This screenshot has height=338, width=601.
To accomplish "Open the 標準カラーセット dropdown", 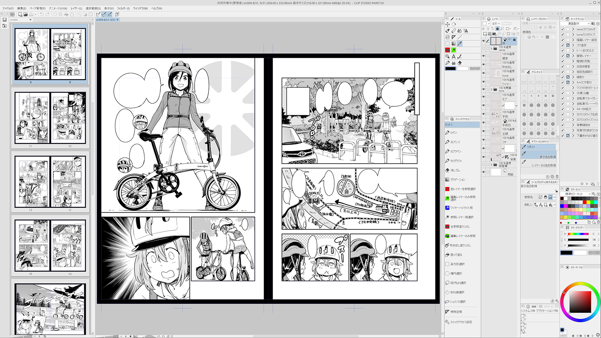I will [576, 194].
